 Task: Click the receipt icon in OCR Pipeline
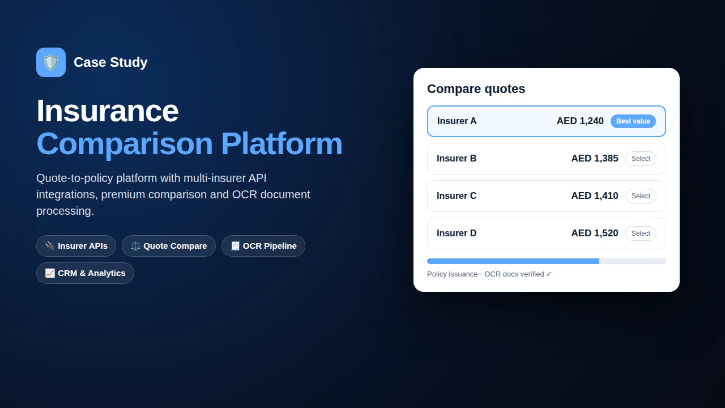[235, 246]
